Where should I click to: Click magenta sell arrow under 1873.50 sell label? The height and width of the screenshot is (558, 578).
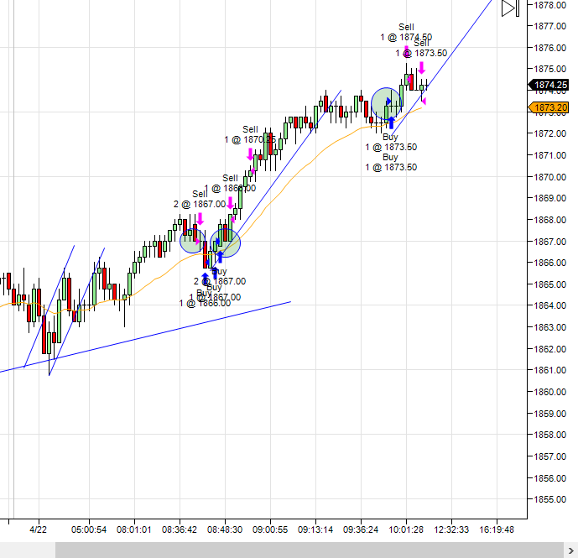coord(422,68)
